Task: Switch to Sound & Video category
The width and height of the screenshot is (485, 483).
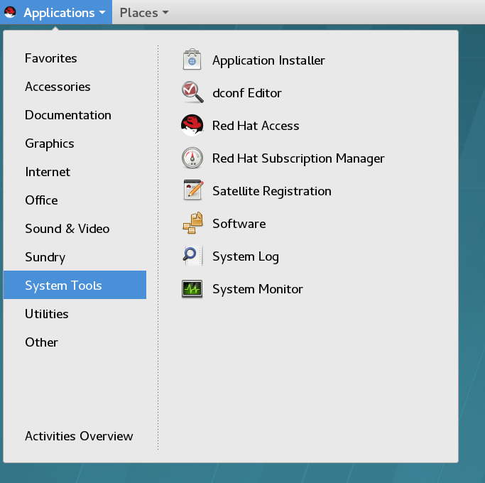Action: (x=67, y=229)
